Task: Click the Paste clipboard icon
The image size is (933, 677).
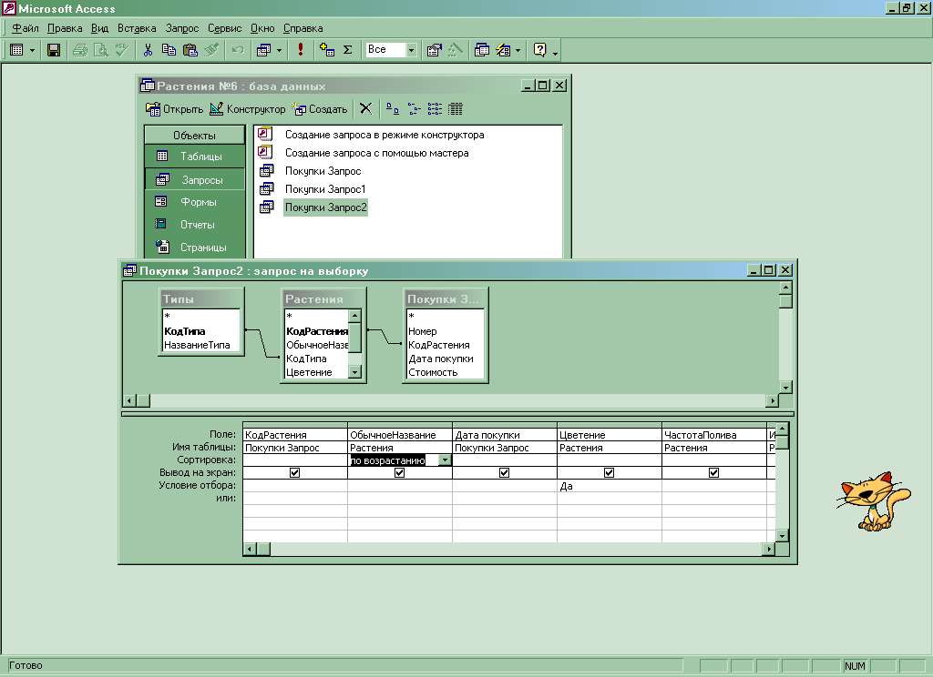Action: (190, 50)
